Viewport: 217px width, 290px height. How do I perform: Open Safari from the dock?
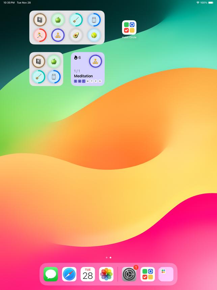pos(69,274)
